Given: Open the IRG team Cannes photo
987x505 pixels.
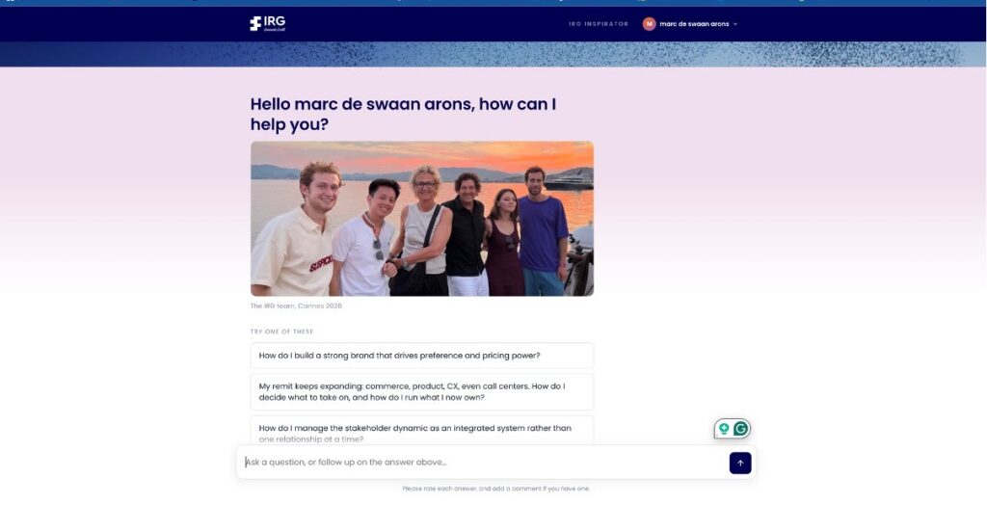Looking at the screenshot, I should 422,219.
